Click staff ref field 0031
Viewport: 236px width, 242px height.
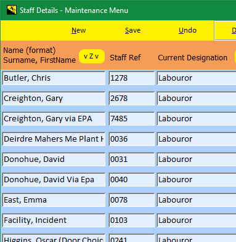(x=132, y=159)
